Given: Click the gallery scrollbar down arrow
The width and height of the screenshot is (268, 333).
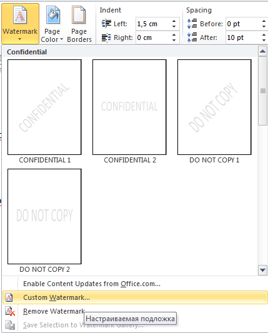Looking at the screenshot, I should pyautogui.click(x=263, y=270).
